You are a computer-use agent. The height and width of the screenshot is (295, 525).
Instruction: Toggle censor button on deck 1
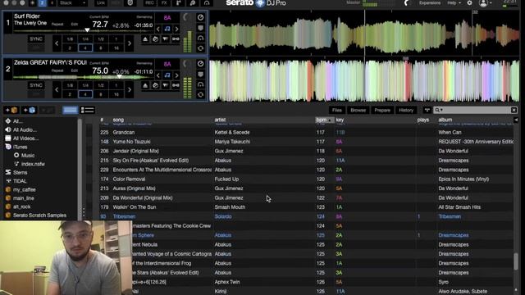(x=155, y=39)
